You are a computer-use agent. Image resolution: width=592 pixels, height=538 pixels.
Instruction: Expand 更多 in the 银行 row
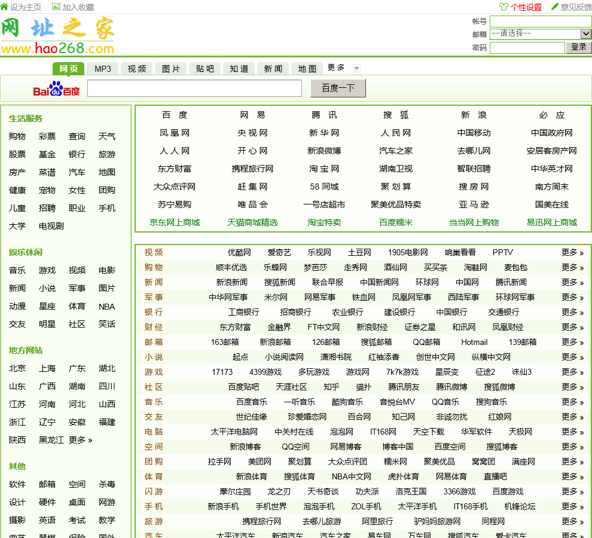click(572, 312)
